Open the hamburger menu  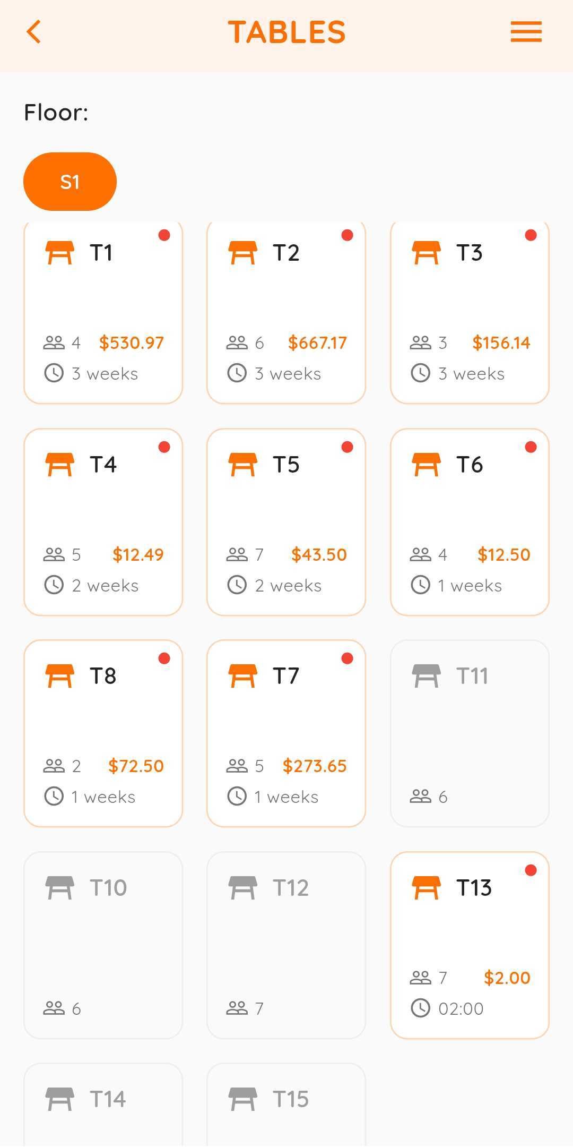pyautogui.click(x=526, y=32)
